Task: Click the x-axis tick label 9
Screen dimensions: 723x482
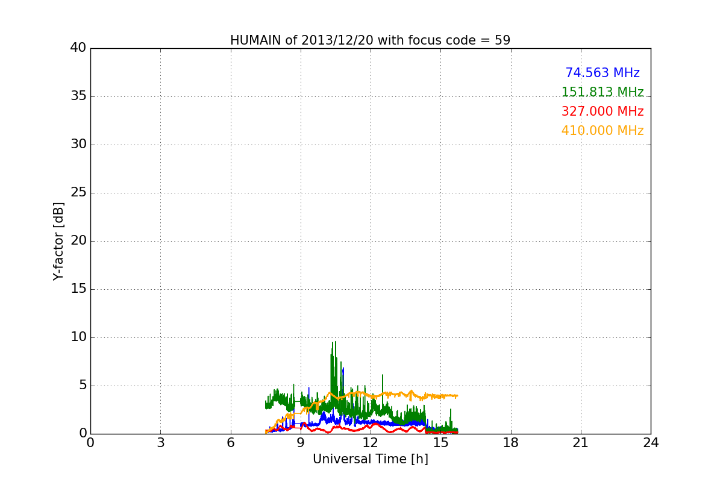Action: pyautogui.click(x=301, y=443)
